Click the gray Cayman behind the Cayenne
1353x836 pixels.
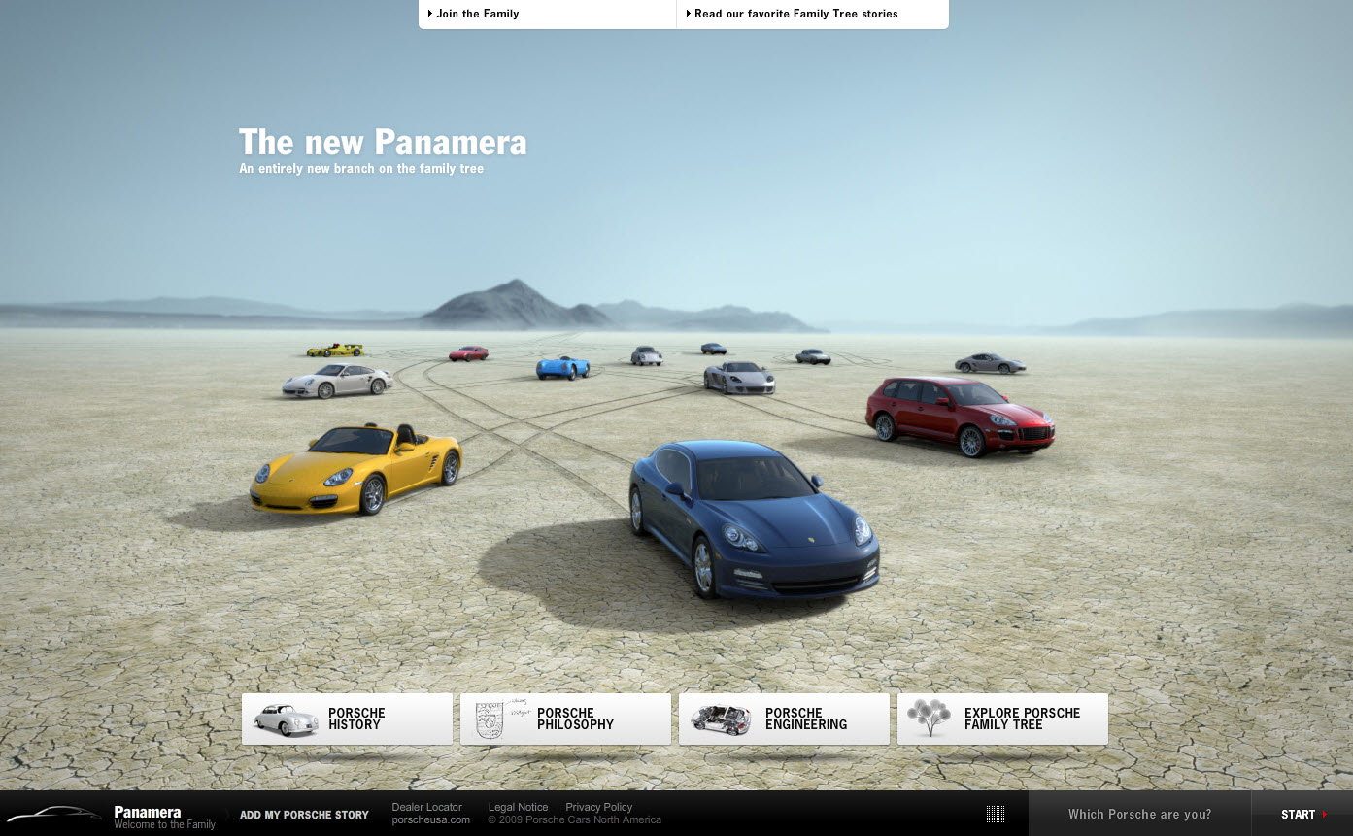990,363
